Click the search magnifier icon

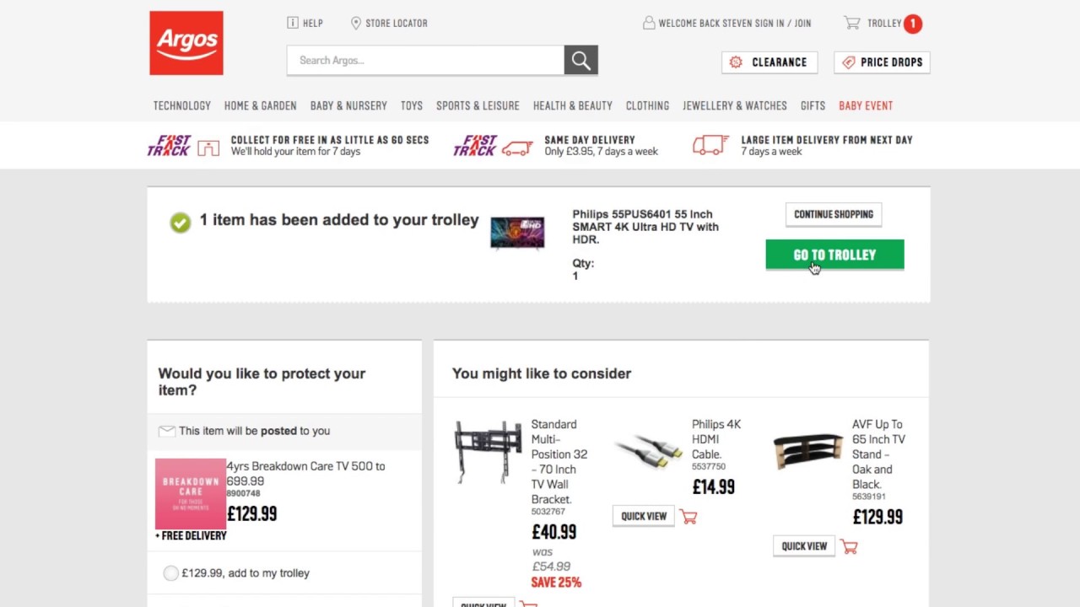[x=580, y=60]
